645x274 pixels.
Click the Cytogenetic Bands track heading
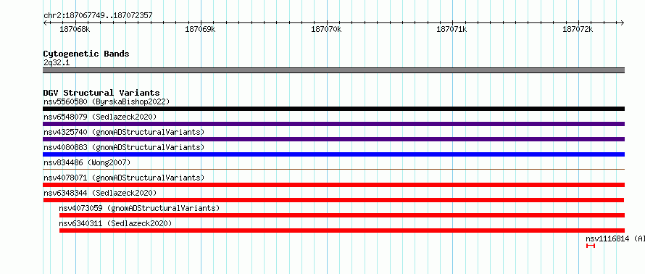coord(86,54)
